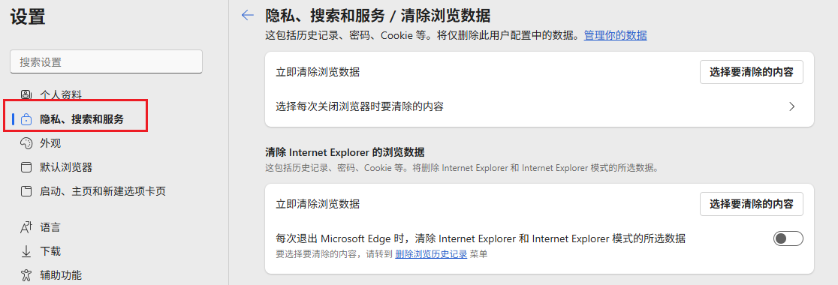Click 选择要清除的内容 under Internet Explorer section
Viewport: 838px width, 285px height.
point(752,204)
